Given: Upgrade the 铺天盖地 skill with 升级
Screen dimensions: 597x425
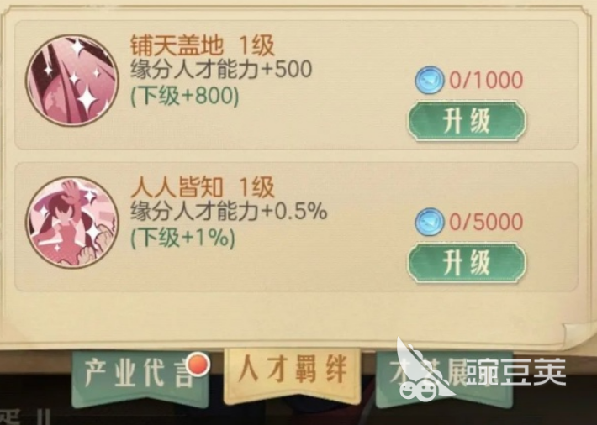Looking at the screenshot, I should point(467,122).
